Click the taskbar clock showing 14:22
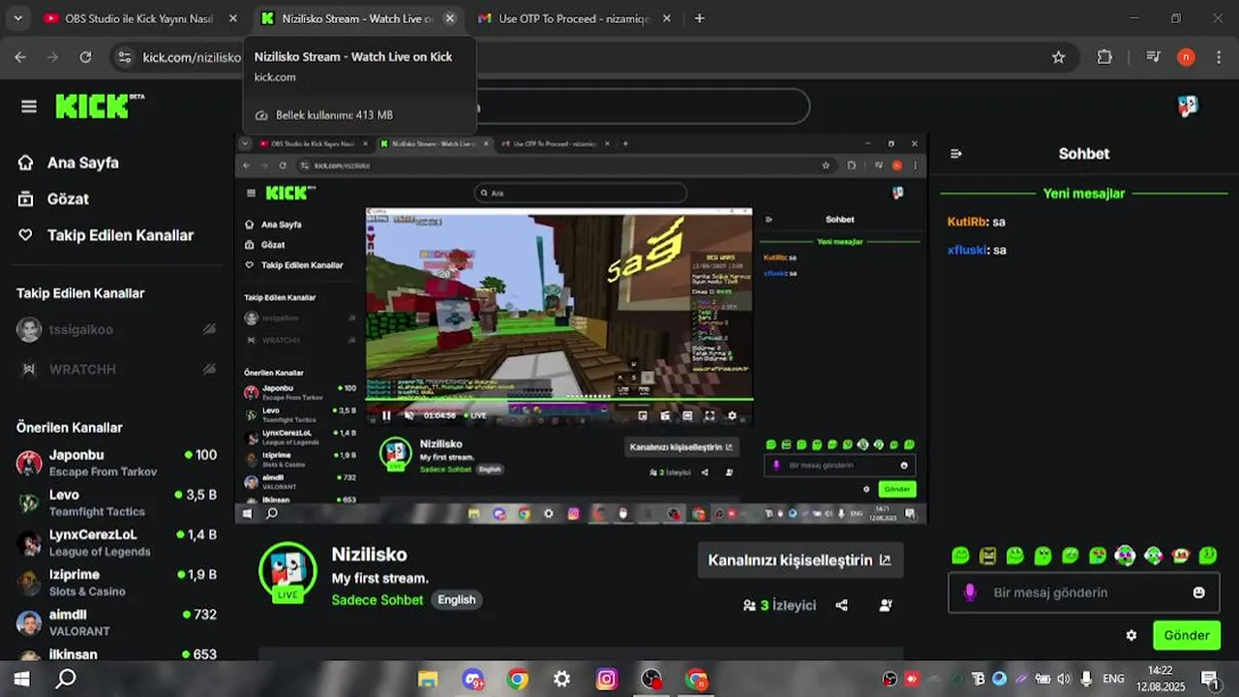 (x=1161, y=679)
